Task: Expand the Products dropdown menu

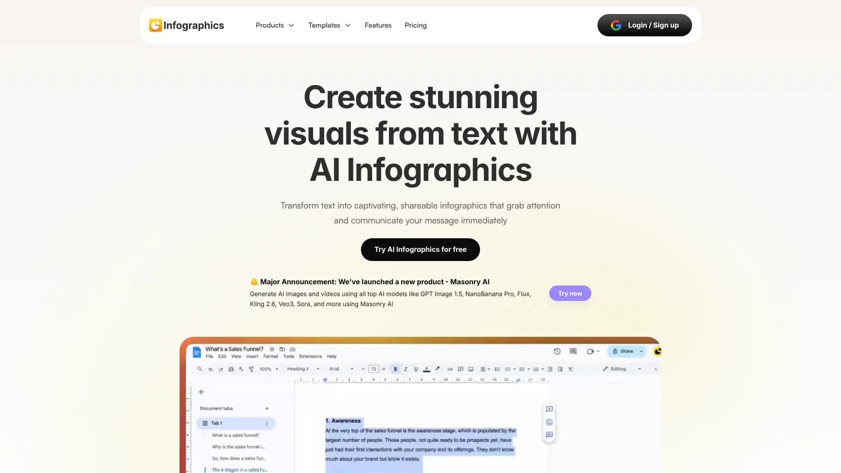Action: (275, 25)
